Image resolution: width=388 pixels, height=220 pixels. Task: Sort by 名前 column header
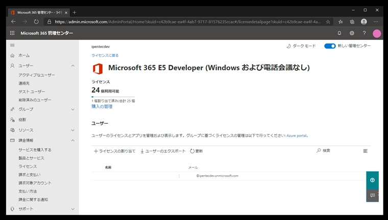108,168
